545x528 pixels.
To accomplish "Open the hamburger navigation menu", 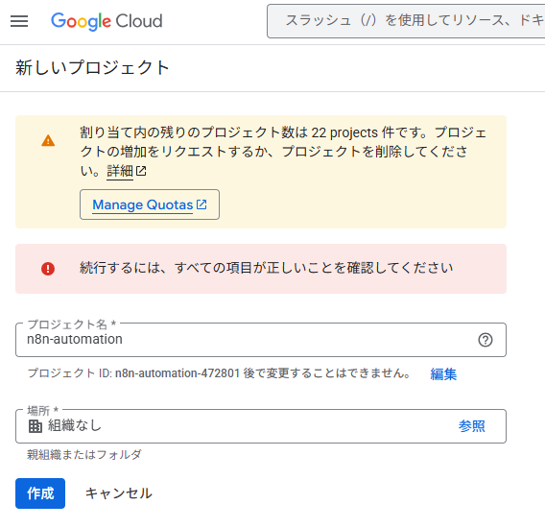I will (19, 21).
